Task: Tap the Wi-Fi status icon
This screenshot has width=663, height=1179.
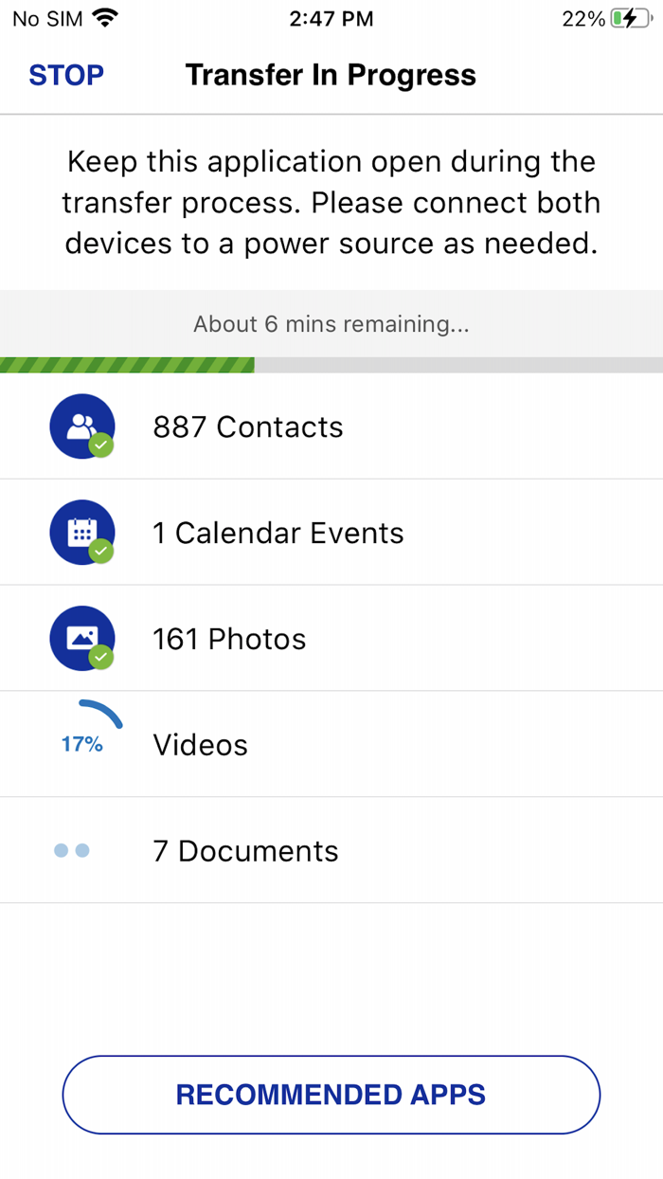Action: [x=105, y=19]
